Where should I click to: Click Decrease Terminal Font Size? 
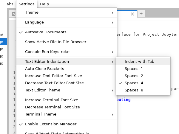[x=67, y=107]
